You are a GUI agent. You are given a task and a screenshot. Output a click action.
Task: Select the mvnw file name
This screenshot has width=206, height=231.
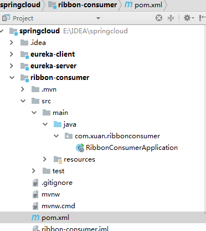[51, 194]
